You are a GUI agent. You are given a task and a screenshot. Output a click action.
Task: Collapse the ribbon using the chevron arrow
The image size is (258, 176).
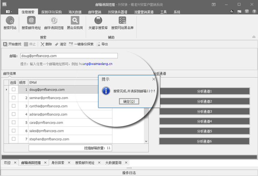(x=254, y=37)
